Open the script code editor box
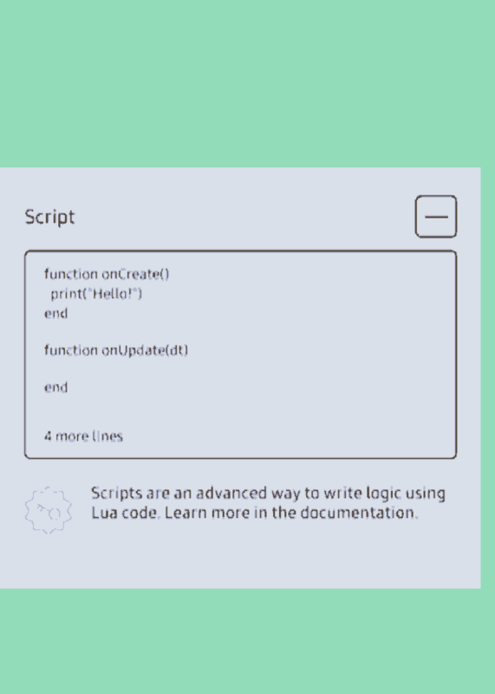This screenshot has height=694, width=495. [240, 355]
